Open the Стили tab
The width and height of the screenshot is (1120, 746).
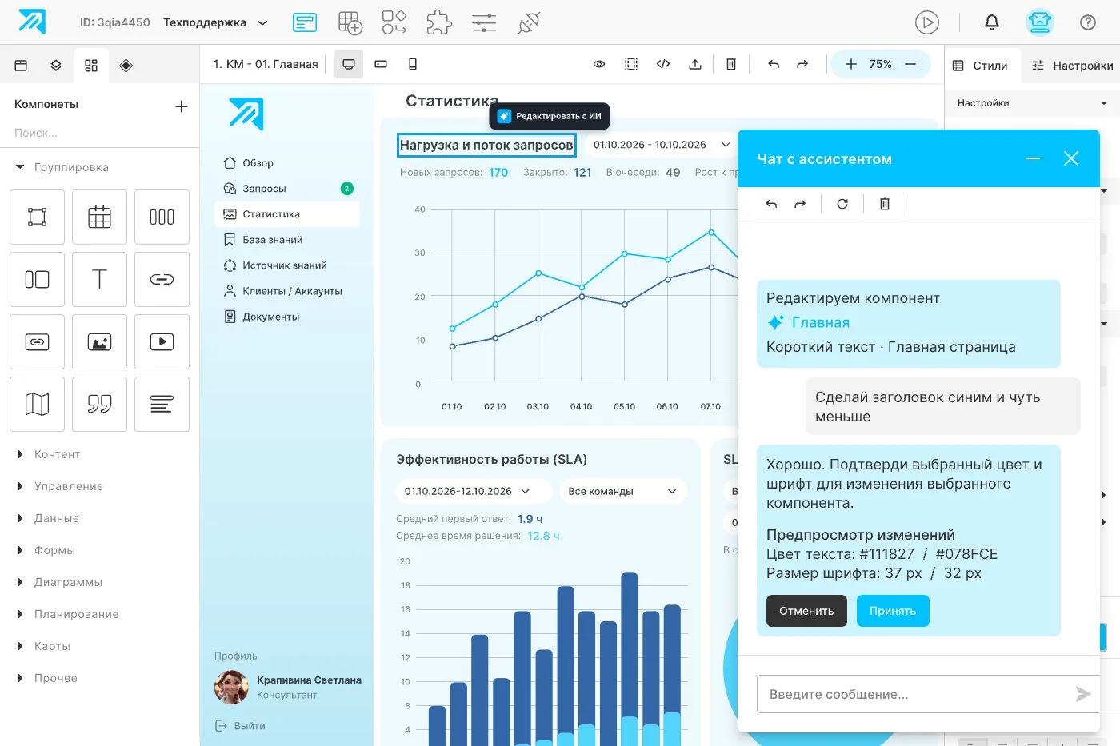[x=981, y=66]
